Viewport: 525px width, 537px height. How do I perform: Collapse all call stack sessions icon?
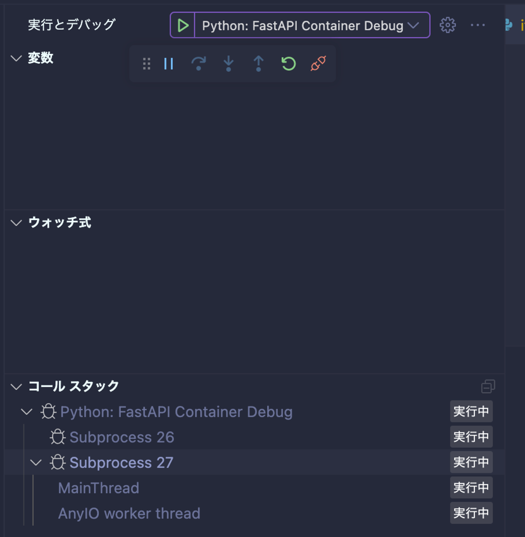tap(488, 386)
